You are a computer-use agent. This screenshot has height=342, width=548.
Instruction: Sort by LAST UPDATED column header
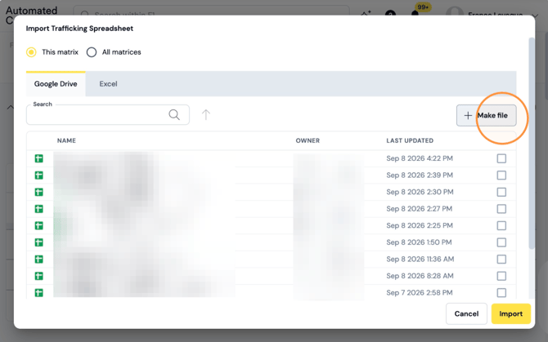[410, 140]
